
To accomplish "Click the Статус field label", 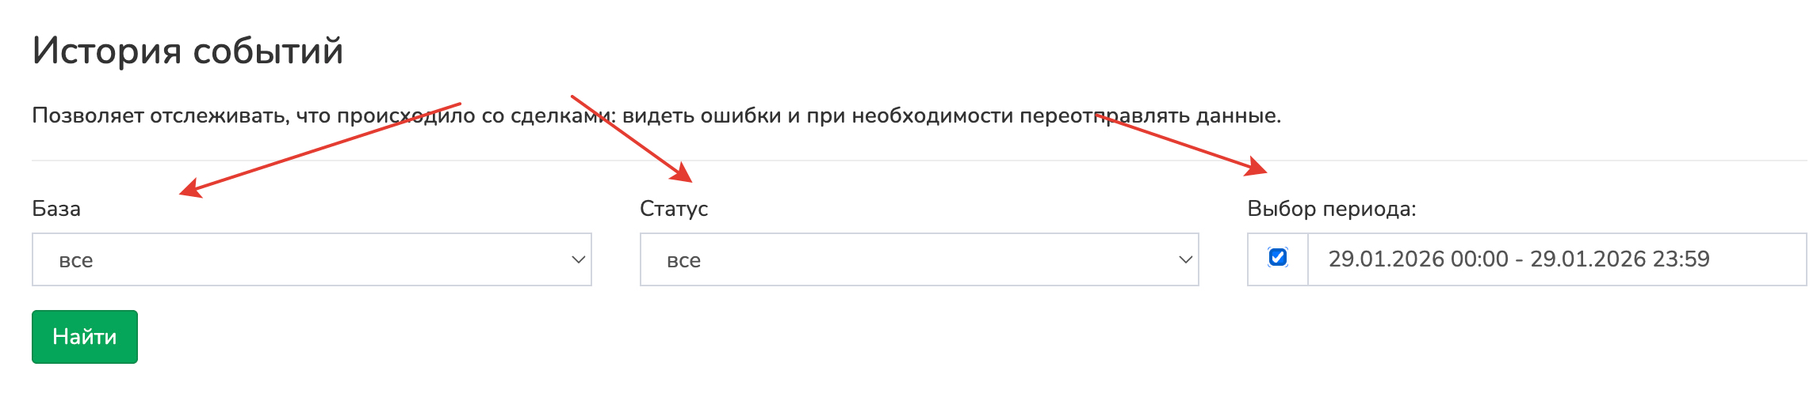I will [x=673, y=209].
